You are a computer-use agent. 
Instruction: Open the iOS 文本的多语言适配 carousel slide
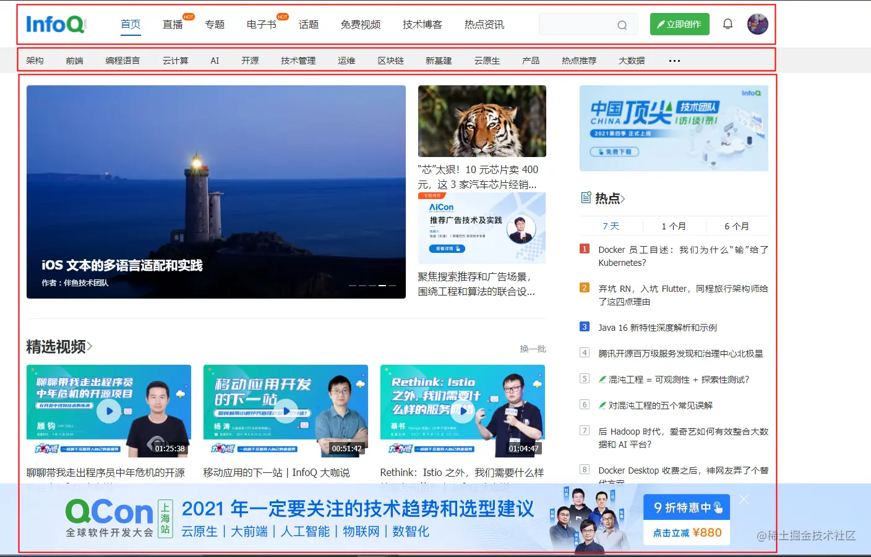pos(216,192)
